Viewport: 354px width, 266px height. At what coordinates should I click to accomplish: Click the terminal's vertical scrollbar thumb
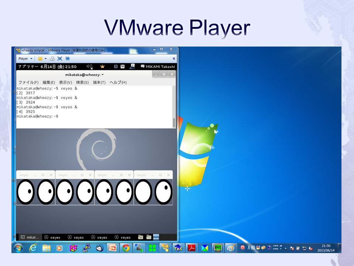point(174,123)
